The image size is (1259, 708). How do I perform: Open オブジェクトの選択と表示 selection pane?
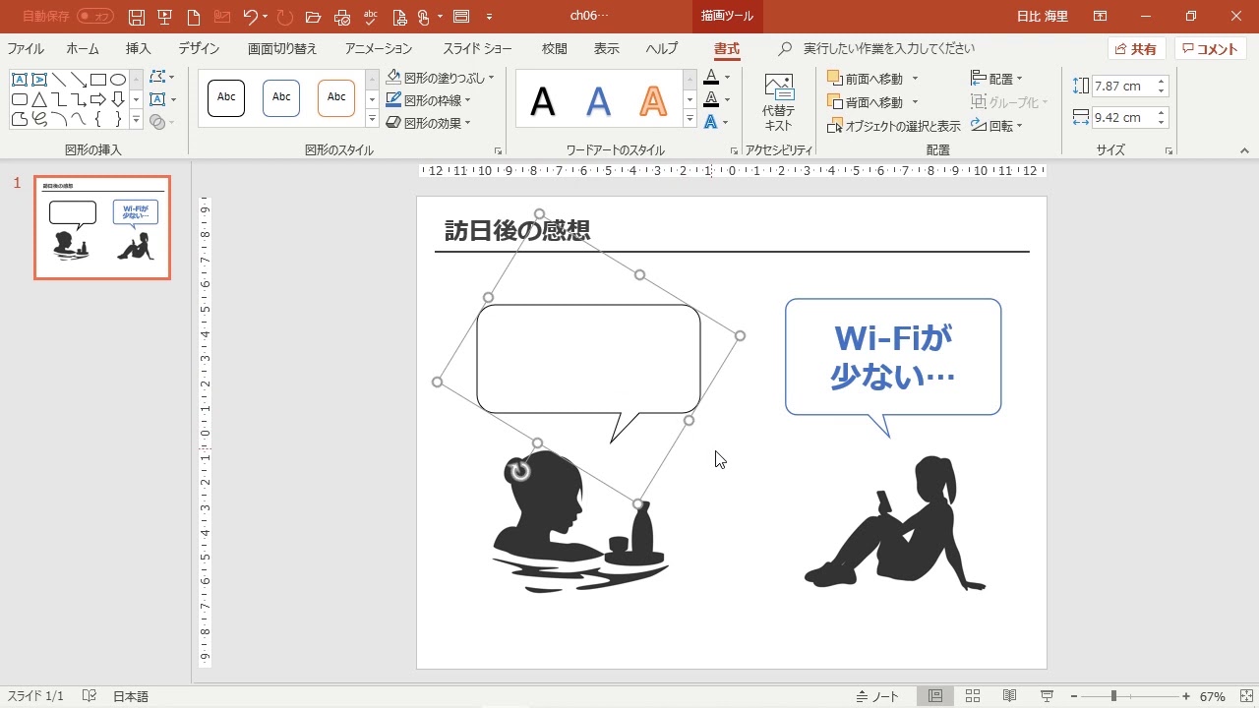coord(893,126)
